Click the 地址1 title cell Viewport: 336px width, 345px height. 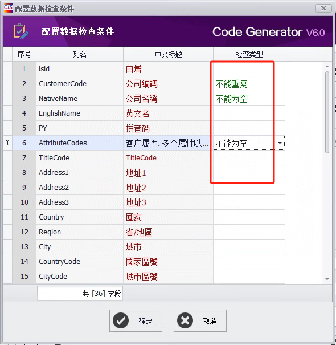[169, 172]
